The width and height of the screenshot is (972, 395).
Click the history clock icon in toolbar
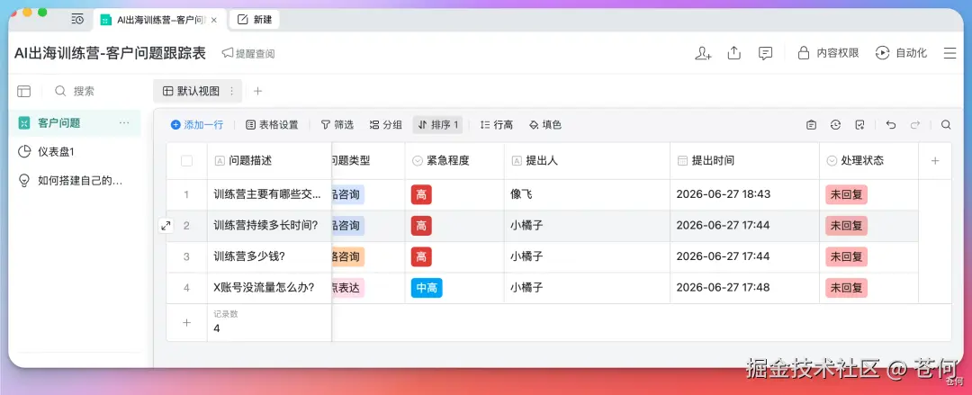835,125
